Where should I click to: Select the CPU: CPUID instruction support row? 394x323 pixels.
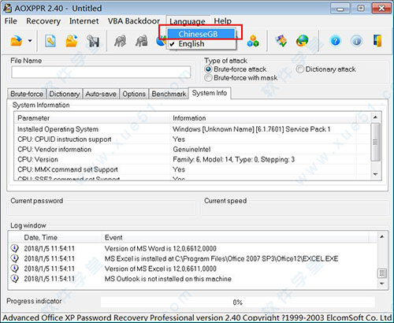click(192, 139)
